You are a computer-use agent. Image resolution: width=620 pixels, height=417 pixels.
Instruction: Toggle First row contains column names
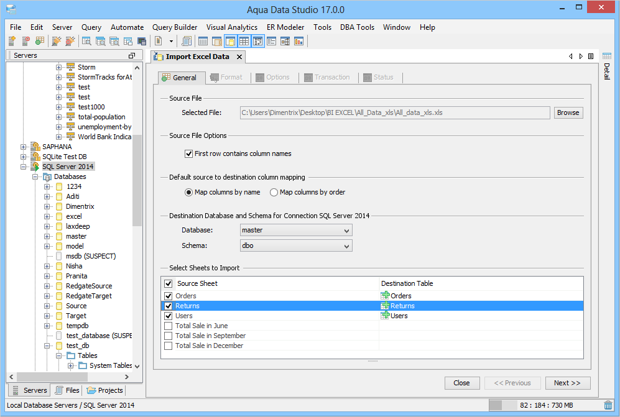coord(188,154)
